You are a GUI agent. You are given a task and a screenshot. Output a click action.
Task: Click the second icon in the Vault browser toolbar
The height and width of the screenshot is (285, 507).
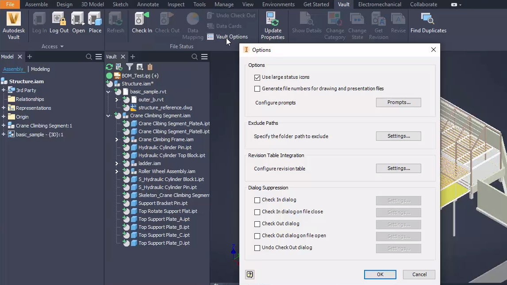(x=119, y=67)
